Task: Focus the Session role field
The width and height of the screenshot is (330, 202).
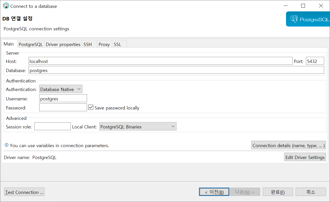Action: (53, 126)
